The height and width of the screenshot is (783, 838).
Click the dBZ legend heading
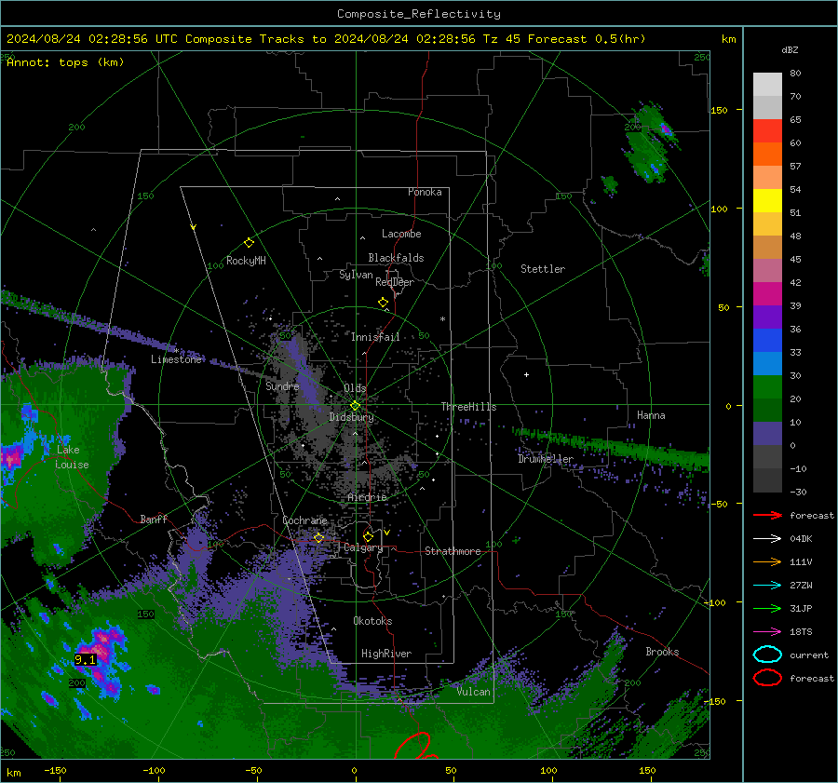pyautogui.click(x=790, y=50)
